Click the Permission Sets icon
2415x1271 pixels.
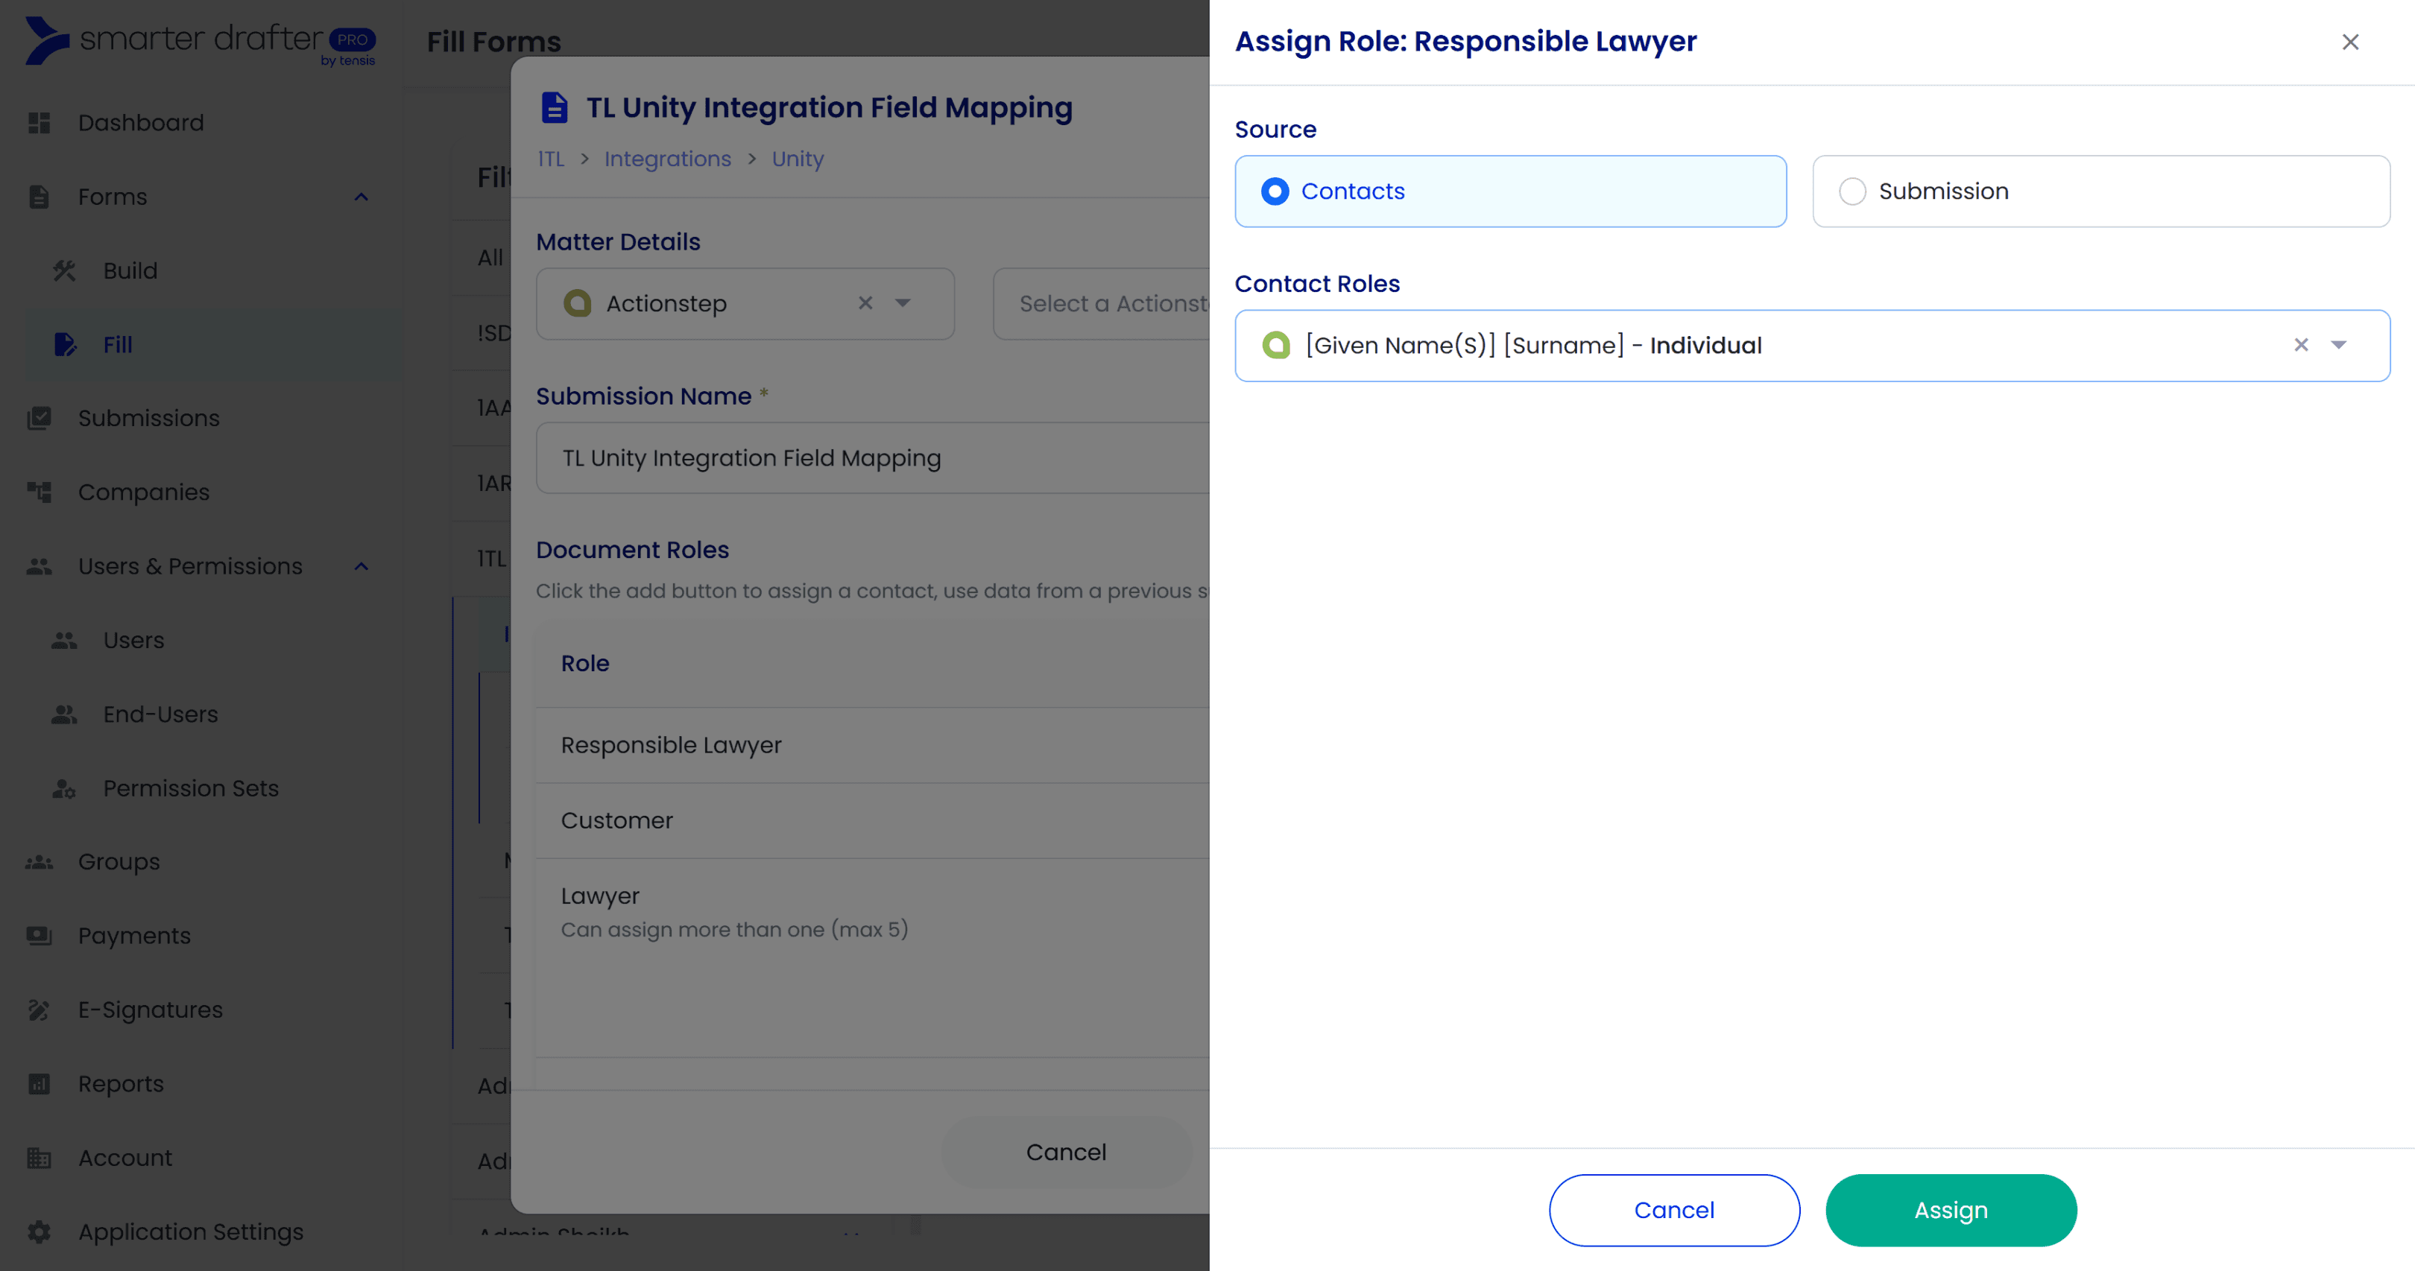tap(64, 788)
